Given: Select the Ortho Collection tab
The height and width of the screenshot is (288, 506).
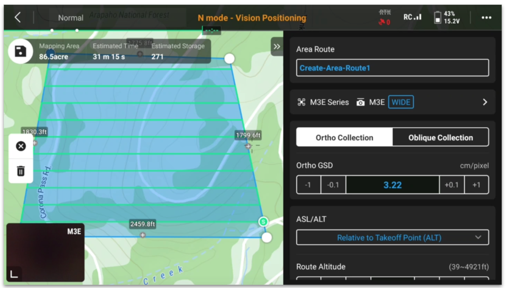Looking at the screenshot, I should (344, 138).
